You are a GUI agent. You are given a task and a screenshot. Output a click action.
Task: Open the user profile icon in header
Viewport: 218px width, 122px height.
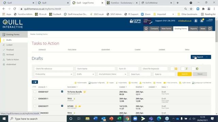[x=196, y=21]
